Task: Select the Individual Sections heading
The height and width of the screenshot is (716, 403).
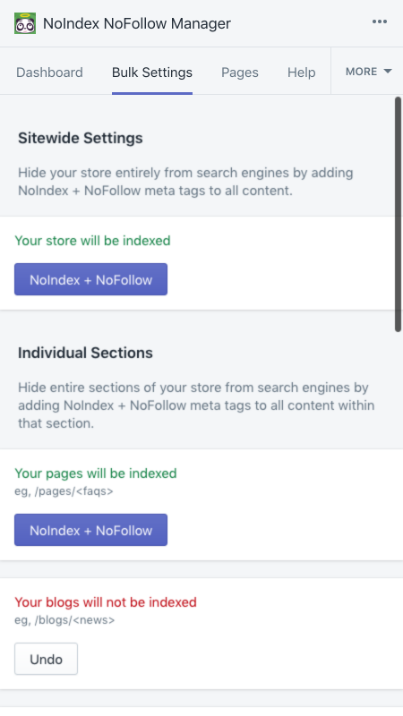Action: point(85,353)
